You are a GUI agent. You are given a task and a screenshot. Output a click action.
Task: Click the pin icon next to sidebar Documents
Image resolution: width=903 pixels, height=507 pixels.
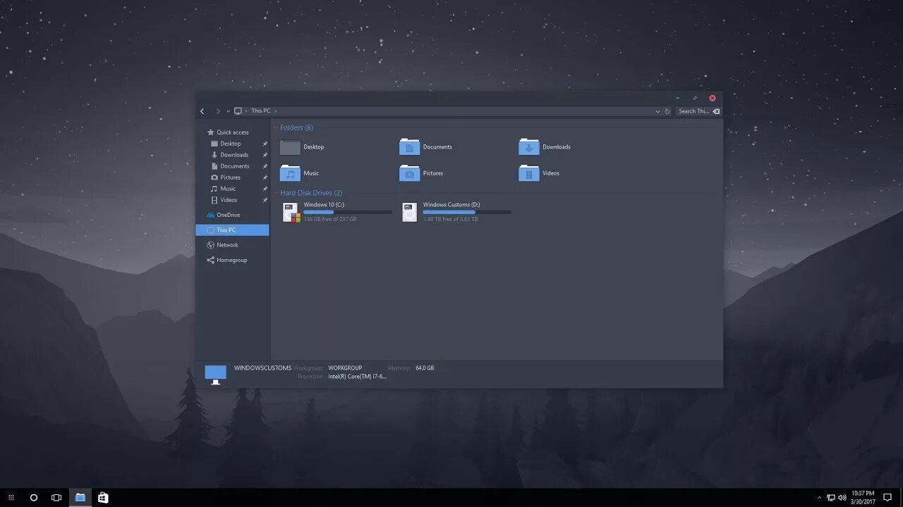coord(265,166)
